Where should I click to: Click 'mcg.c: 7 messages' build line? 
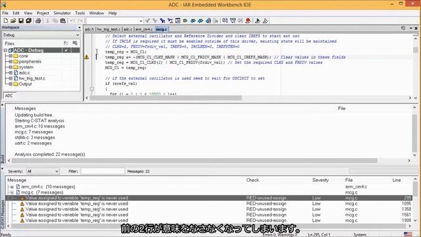(34, 132)
